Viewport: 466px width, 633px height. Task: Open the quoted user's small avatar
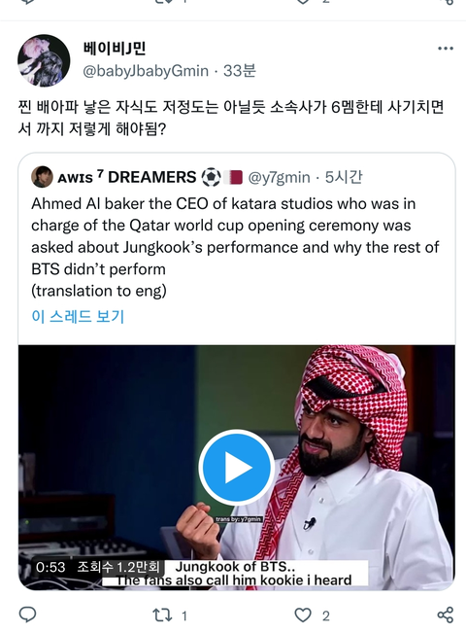(42, 177)
